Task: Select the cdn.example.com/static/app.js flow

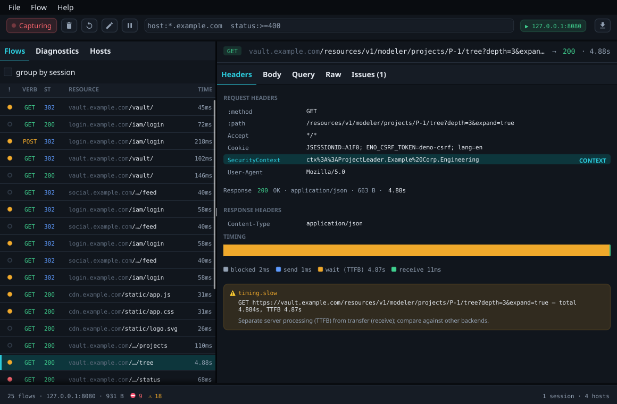Action: click(107, 294)
